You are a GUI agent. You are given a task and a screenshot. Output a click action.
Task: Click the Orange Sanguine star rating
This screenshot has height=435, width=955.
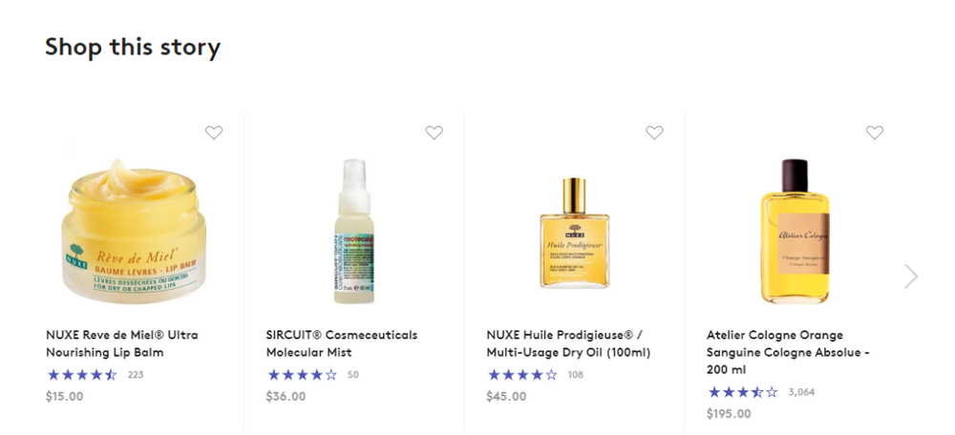743,392
